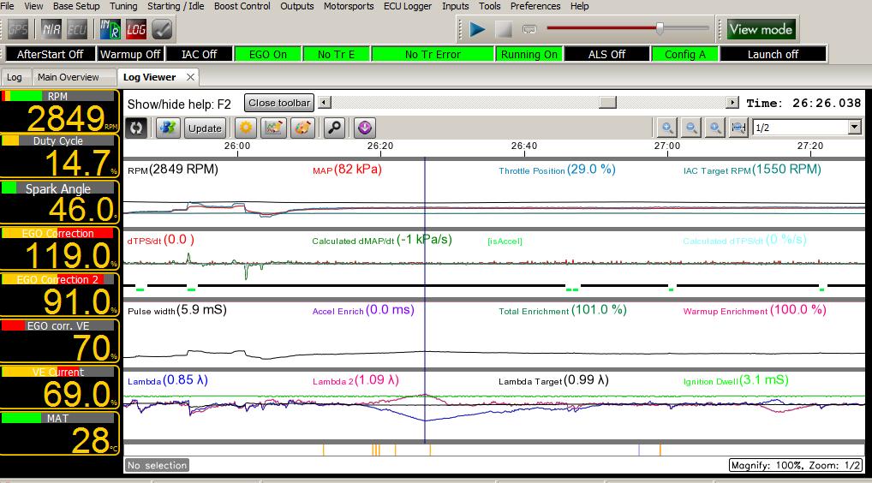Viewport: 872px width, 483px height.
Task: Click the log timeline scrollbar thumb
Action: [x=607, y=102]
